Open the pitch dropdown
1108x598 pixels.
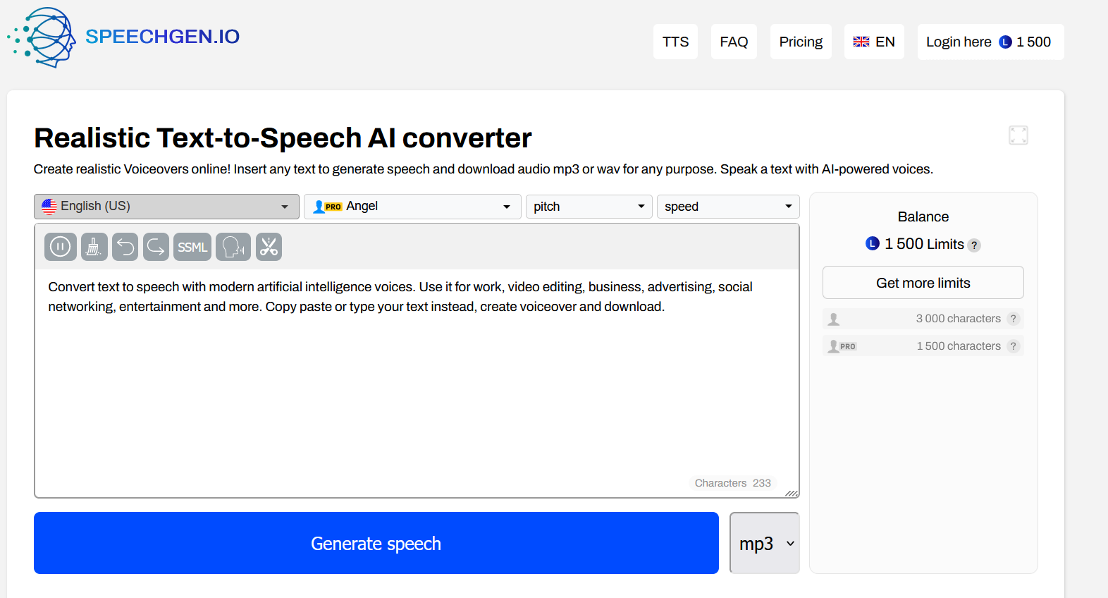point(589,207)
